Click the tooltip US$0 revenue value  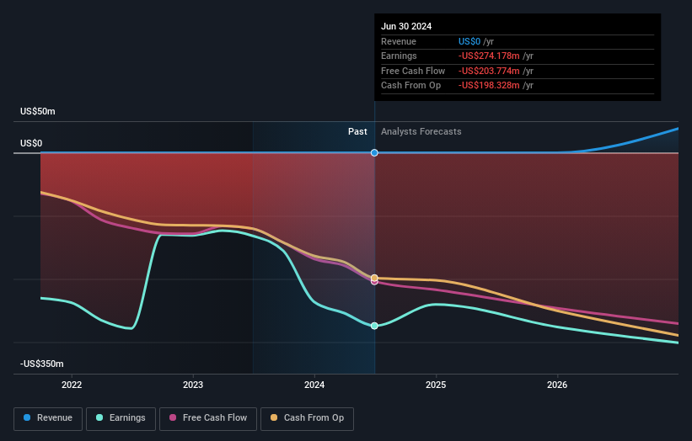[x=469, y=41]
